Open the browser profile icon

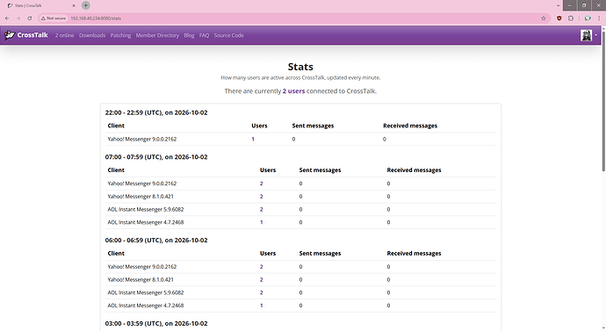pos(588,18)
